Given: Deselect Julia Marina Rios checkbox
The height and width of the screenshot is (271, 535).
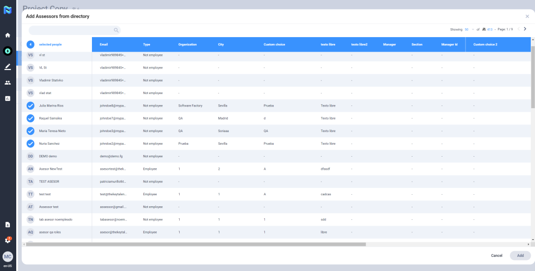Looking at the screenshot, I should (x=30, y=105).
